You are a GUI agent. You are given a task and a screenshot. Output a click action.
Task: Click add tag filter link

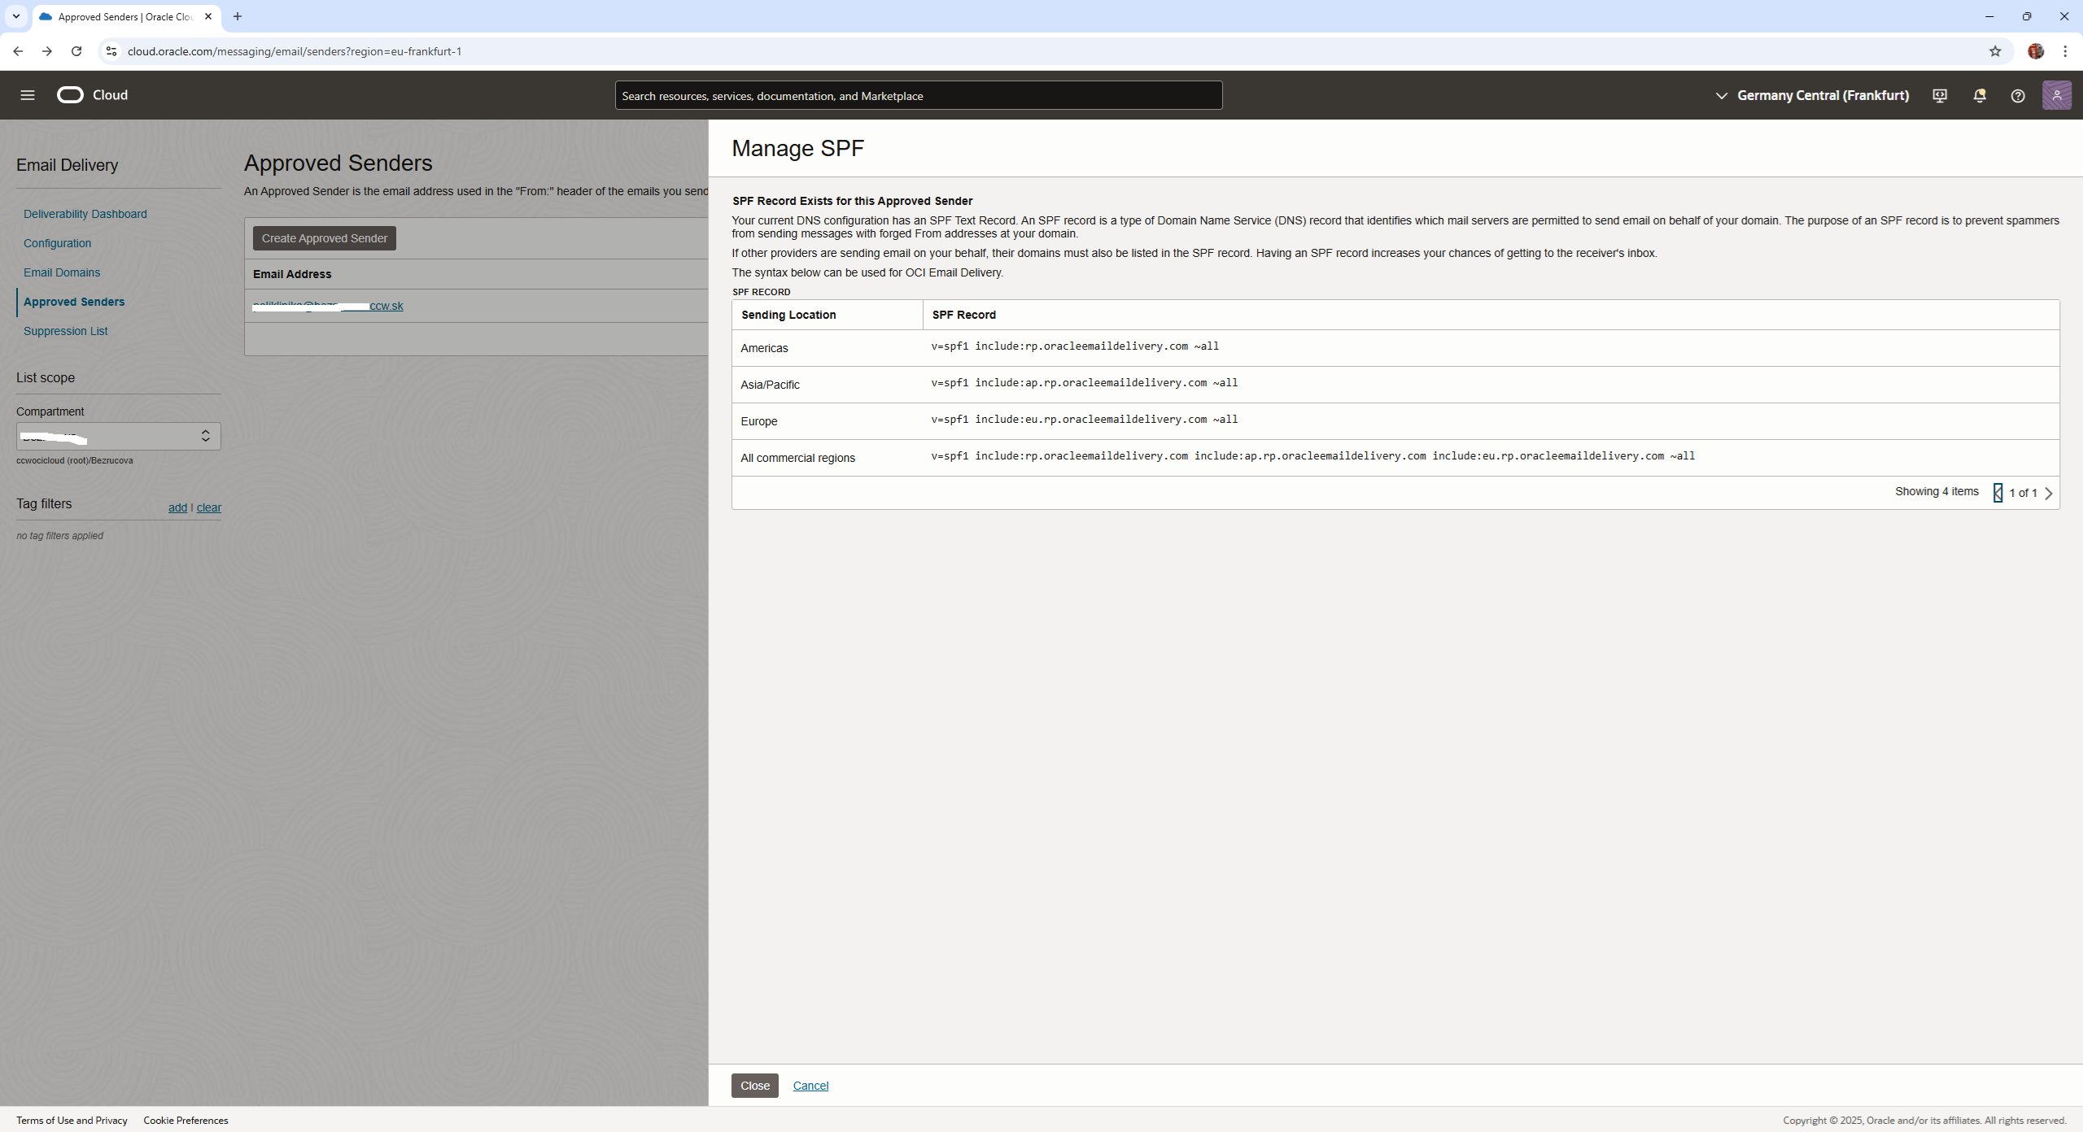177,507
